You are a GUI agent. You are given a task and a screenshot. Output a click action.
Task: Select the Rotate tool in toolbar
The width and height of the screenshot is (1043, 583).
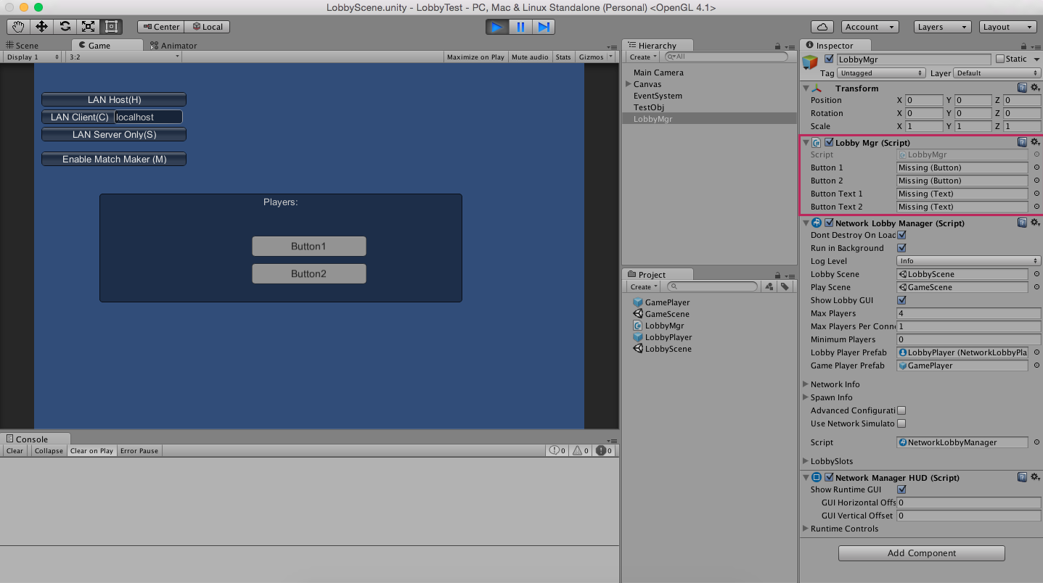coord(65,27)
